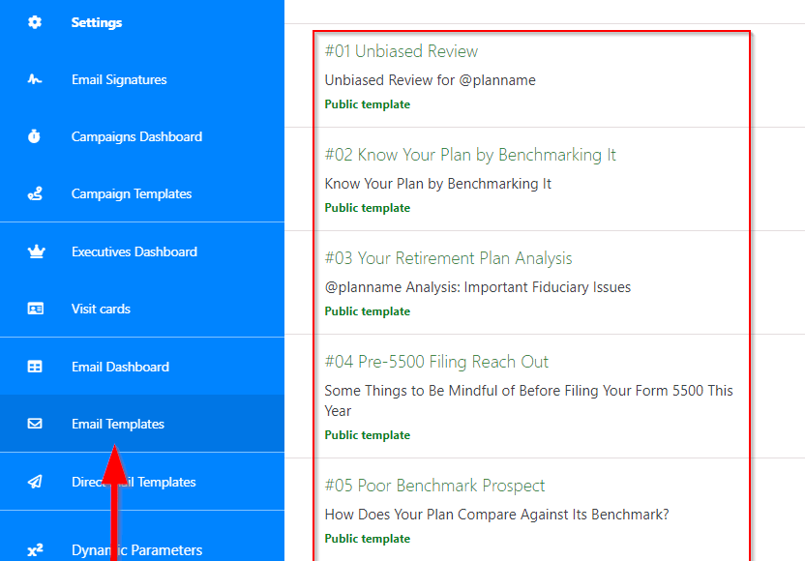Click the Campaigns Dashboard stopwatch icon
This screenshot has height=561, width=805.
point(35,136)
